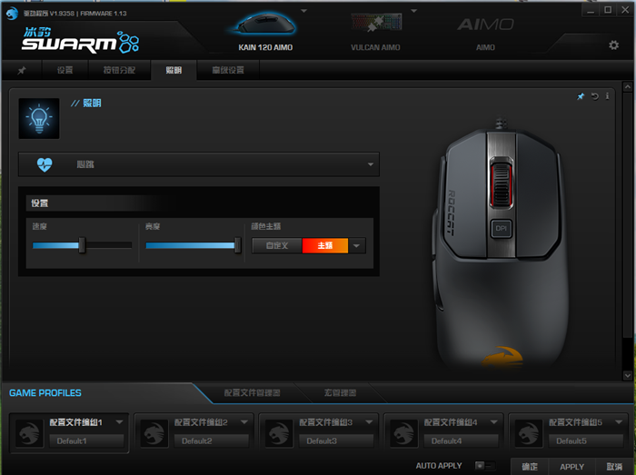The height and width of the screenshot is (475, 636).
Task: Open the settings gear icon
Action: click(613, 45)
